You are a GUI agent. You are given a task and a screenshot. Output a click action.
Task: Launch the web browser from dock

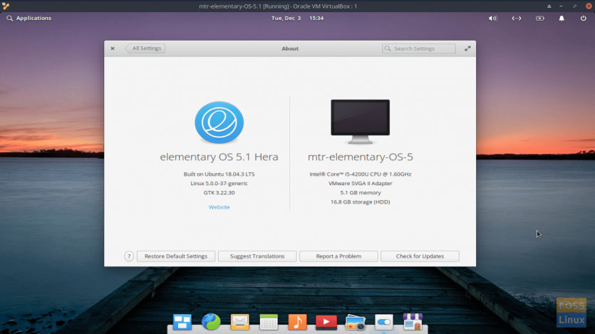[x=211, y=322]
